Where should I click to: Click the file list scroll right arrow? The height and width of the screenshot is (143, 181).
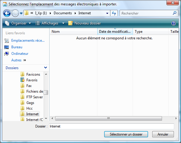point(176,118)
